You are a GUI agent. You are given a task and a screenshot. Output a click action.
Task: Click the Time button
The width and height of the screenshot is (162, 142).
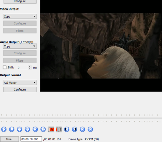point(9,139)
